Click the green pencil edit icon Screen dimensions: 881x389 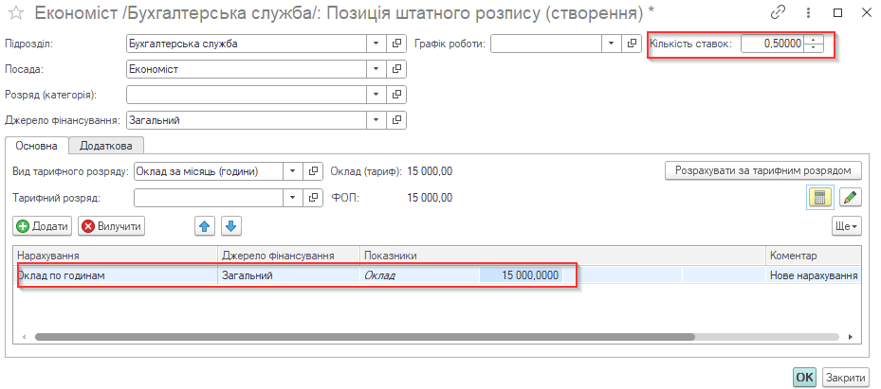pyautogui.click(x=850, y=197)
